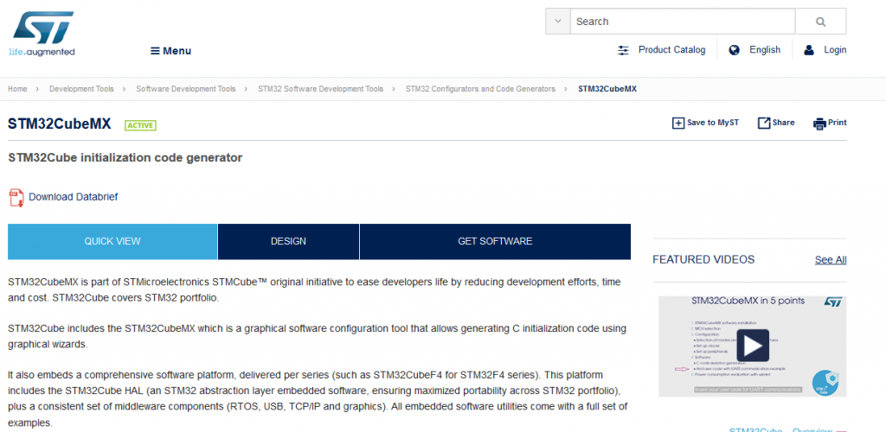Focus the Search input field

pos(683,22)
